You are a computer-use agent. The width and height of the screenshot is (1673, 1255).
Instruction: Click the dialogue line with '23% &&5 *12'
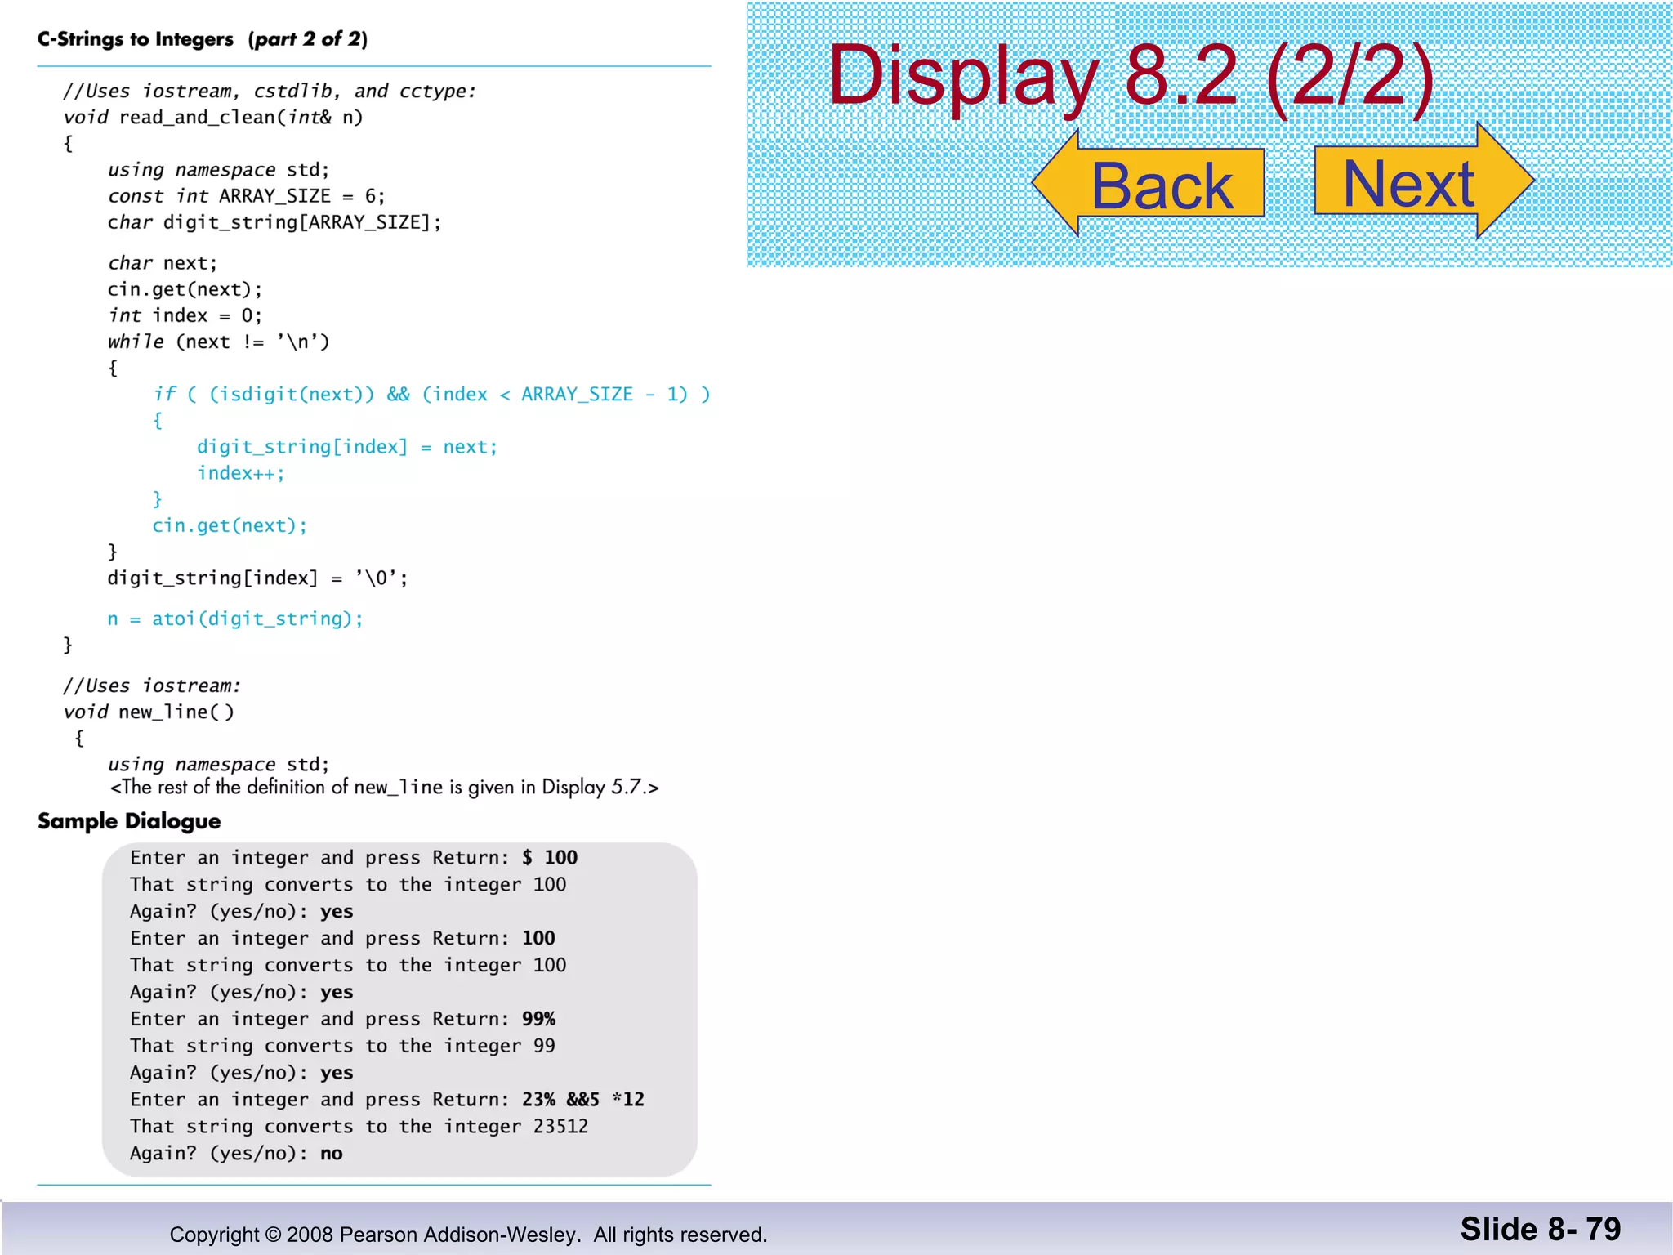click(x=387, y=1100)
